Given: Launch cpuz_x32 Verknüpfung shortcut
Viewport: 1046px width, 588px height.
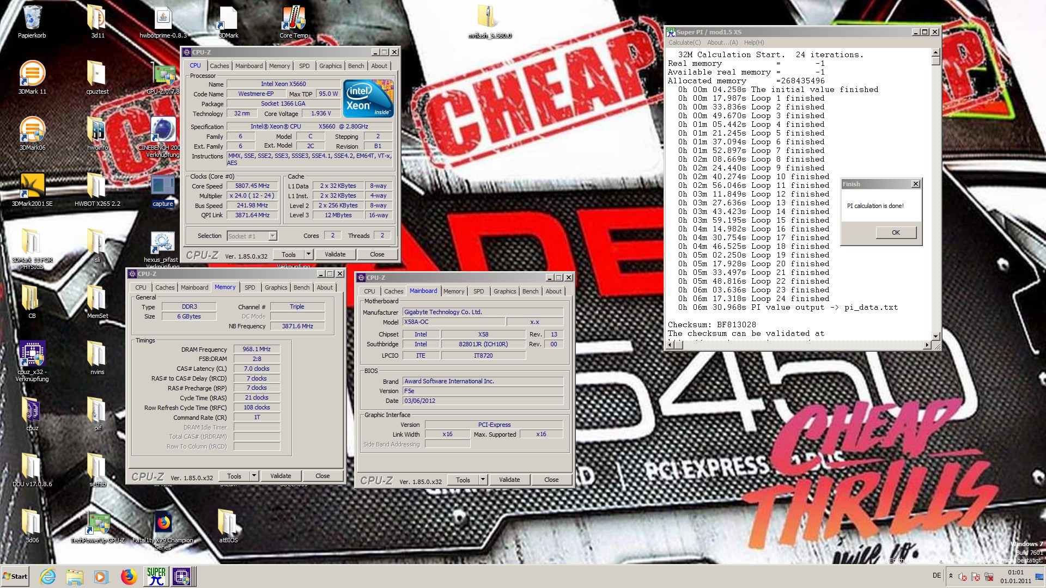Looking at the screenshot, I should coord(32,361).
